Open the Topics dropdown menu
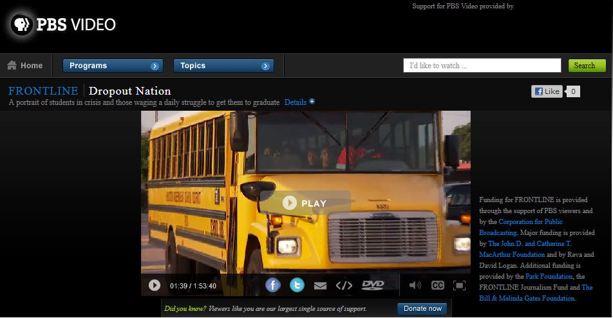This screenshot has height=318, width=613. (223, 66)
